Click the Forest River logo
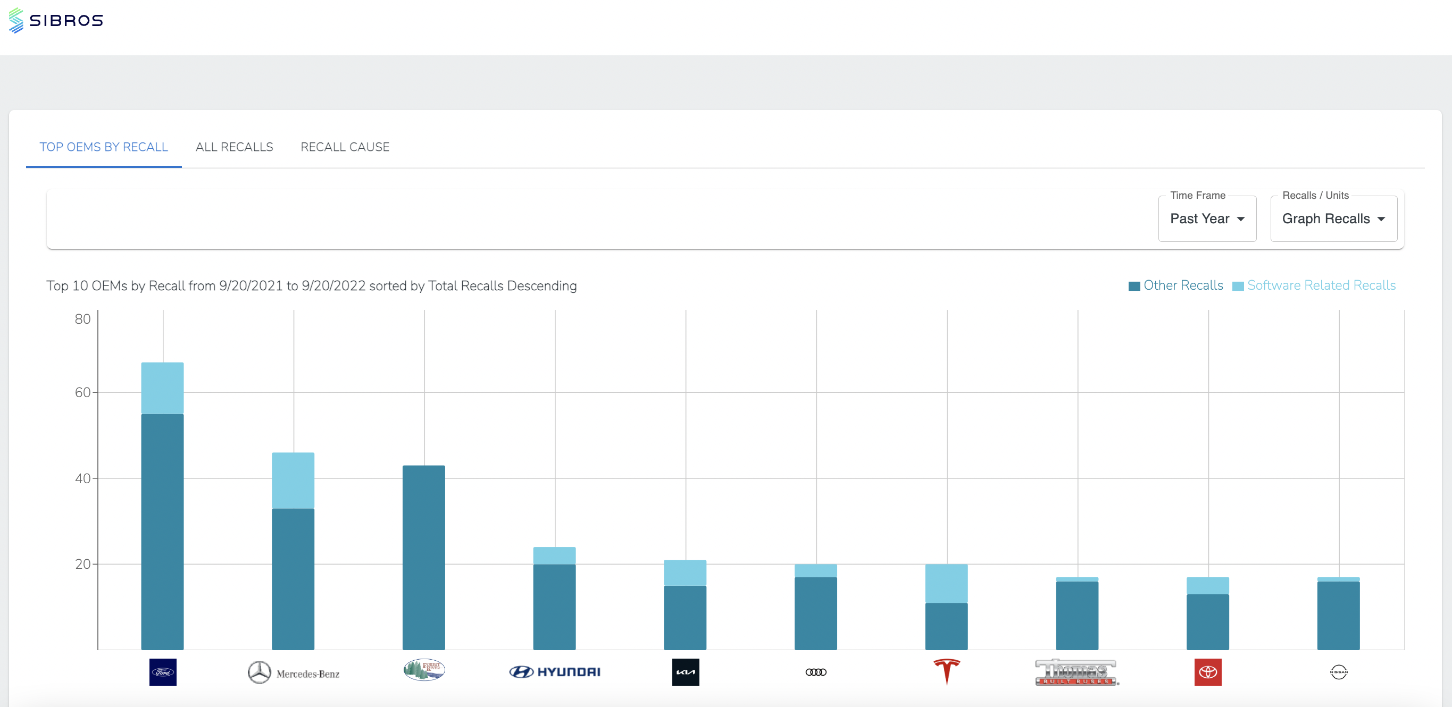 coord(424,670)
